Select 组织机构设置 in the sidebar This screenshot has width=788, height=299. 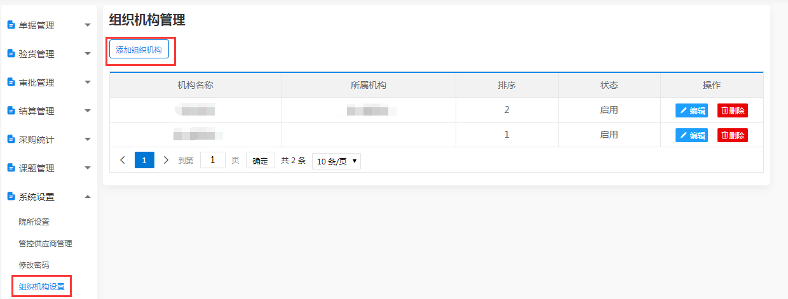tap(41, 286)
